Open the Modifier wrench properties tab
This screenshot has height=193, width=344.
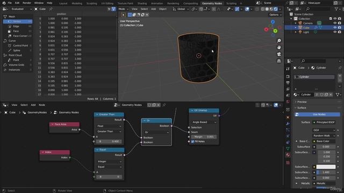288,124
